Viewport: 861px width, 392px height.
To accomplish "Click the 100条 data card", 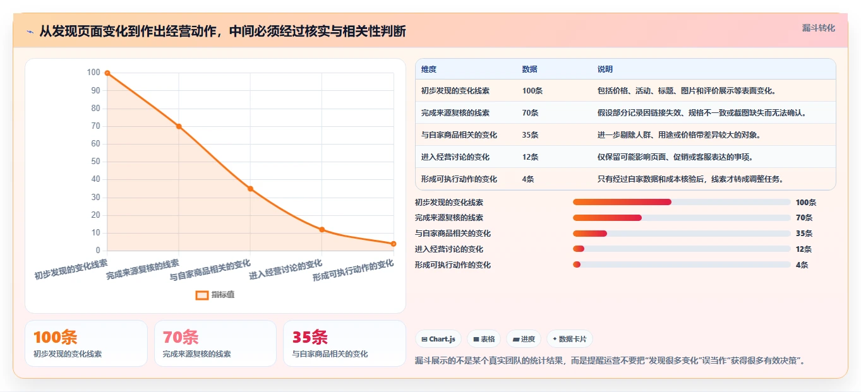I will click(x=86, y=343).
